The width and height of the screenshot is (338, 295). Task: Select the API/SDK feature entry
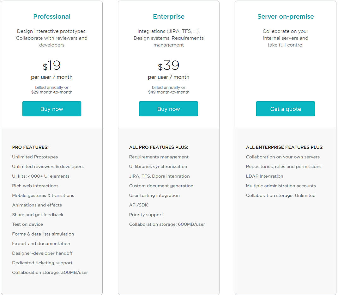click(138, 205)
